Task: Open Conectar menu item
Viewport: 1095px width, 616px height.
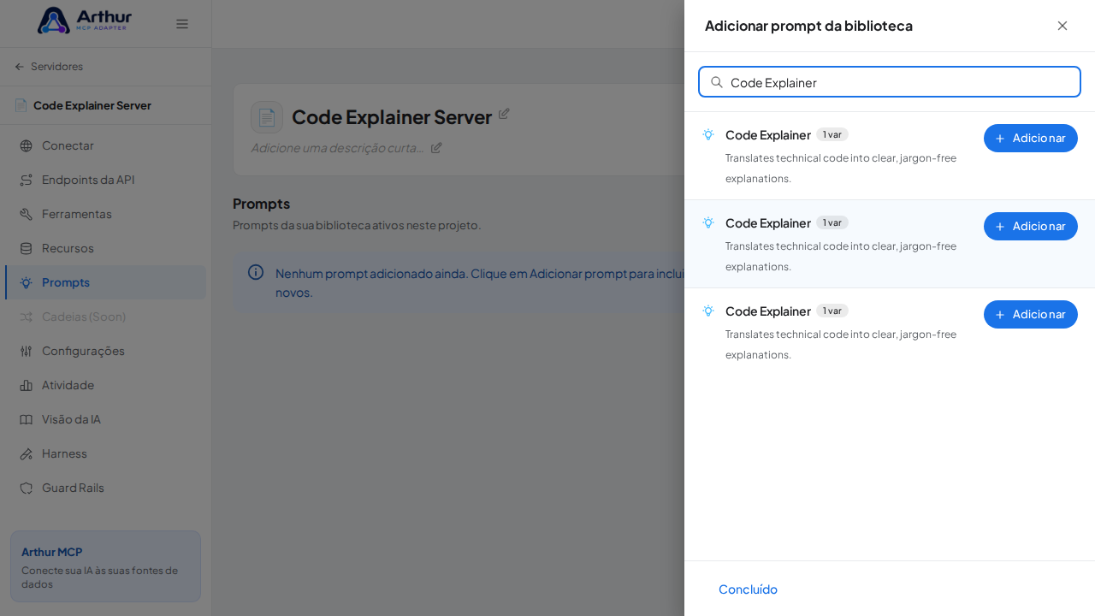Action: click(105, 145)
